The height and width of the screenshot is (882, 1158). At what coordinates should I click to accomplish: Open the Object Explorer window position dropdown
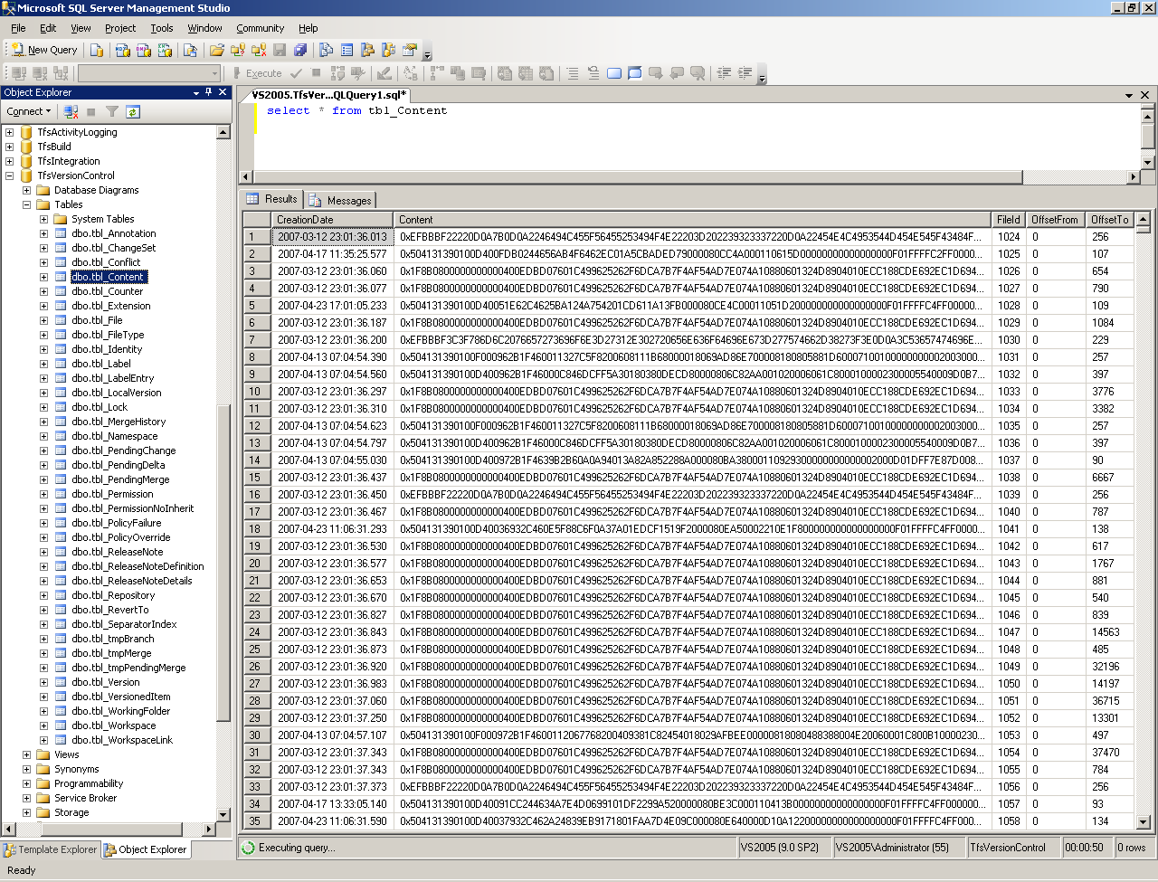196,92
